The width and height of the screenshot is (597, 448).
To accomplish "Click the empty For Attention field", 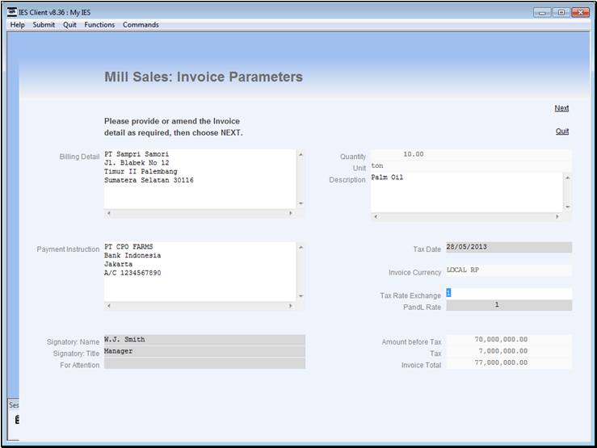I will tap(205, 363).
